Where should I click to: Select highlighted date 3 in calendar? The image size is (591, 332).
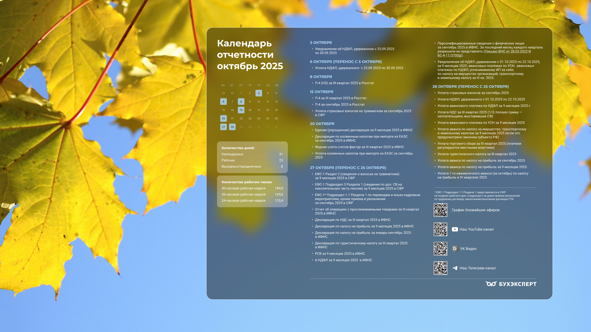pos(259,93)
